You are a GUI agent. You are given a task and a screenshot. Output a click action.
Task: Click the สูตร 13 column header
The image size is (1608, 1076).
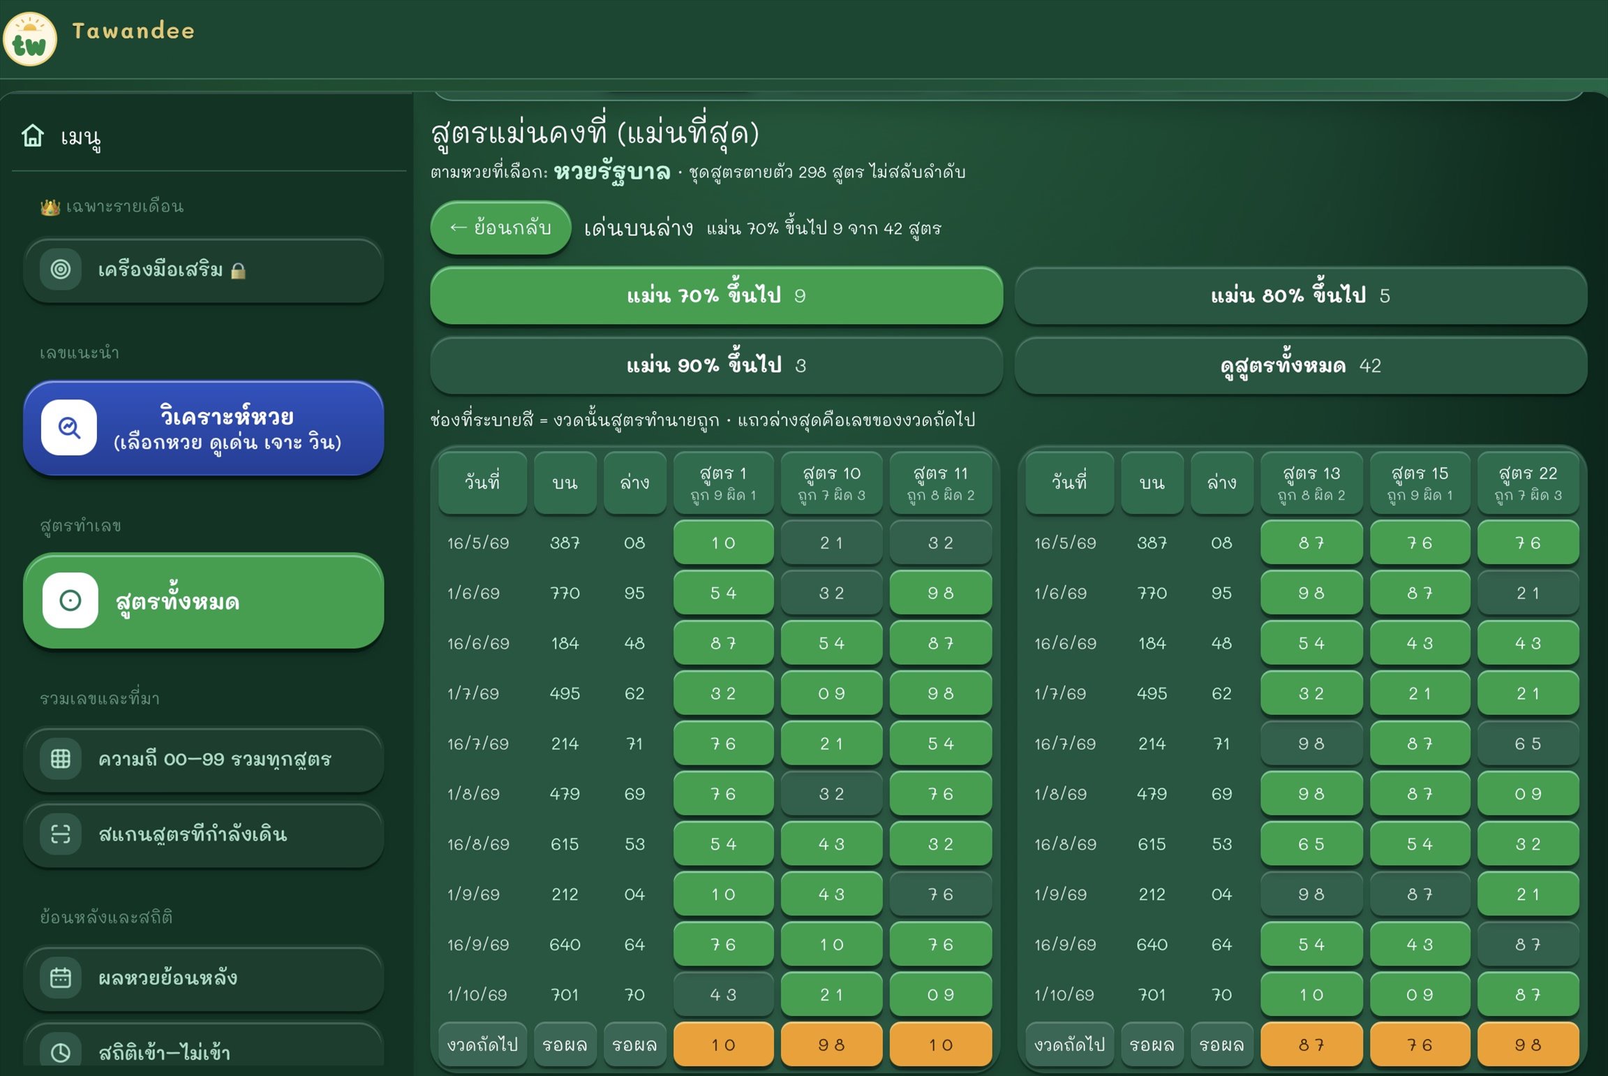click(1311, 482)
